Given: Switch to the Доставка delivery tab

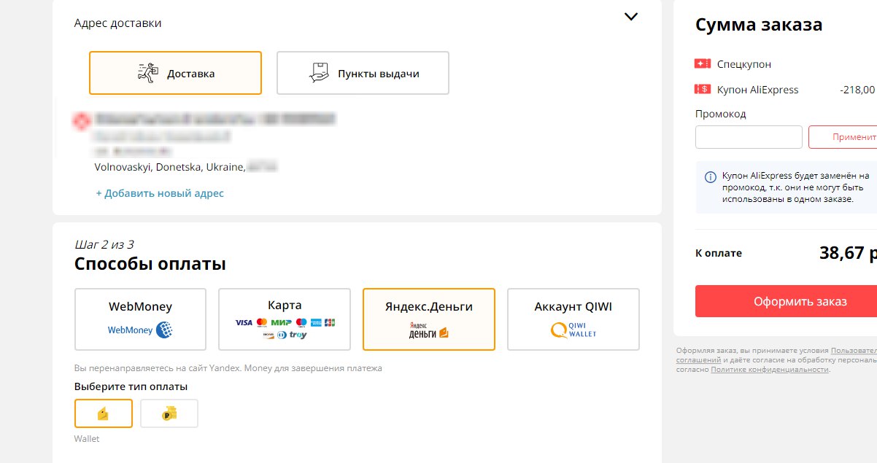Looking at the screenshot, I should [175, 73].
